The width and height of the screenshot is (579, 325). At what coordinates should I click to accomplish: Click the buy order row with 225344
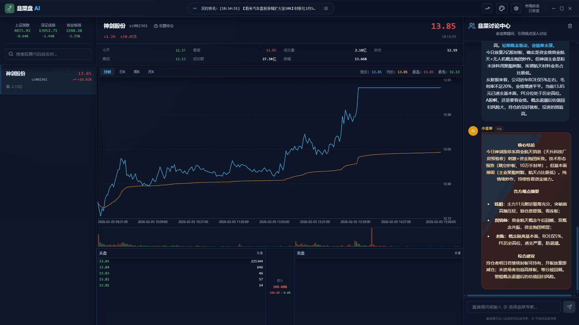[x=181, y=261]
